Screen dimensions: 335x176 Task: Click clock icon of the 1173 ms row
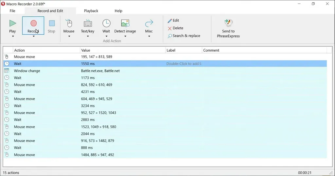(x=7, y=78)
